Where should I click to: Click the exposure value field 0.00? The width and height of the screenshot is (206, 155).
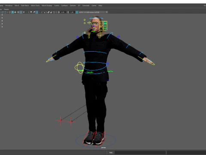(63, 12)
